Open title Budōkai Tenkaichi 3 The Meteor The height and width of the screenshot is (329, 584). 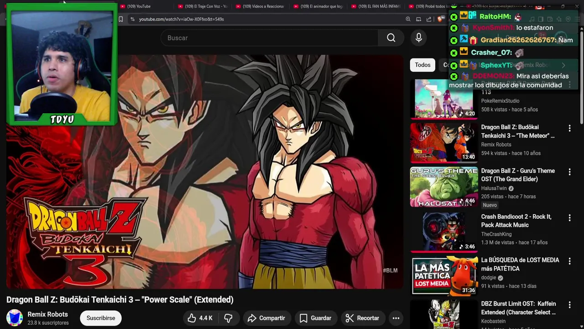click(x=518, y=131)
